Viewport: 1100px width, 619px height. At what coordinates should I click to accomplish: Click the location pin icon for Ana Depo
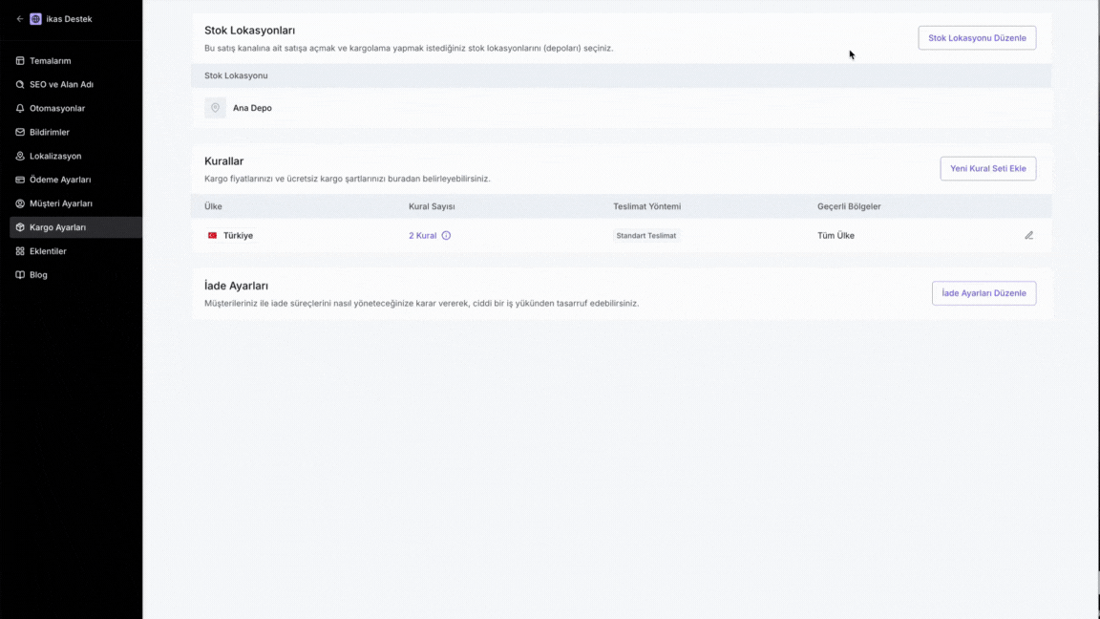[x=215, y=108]
